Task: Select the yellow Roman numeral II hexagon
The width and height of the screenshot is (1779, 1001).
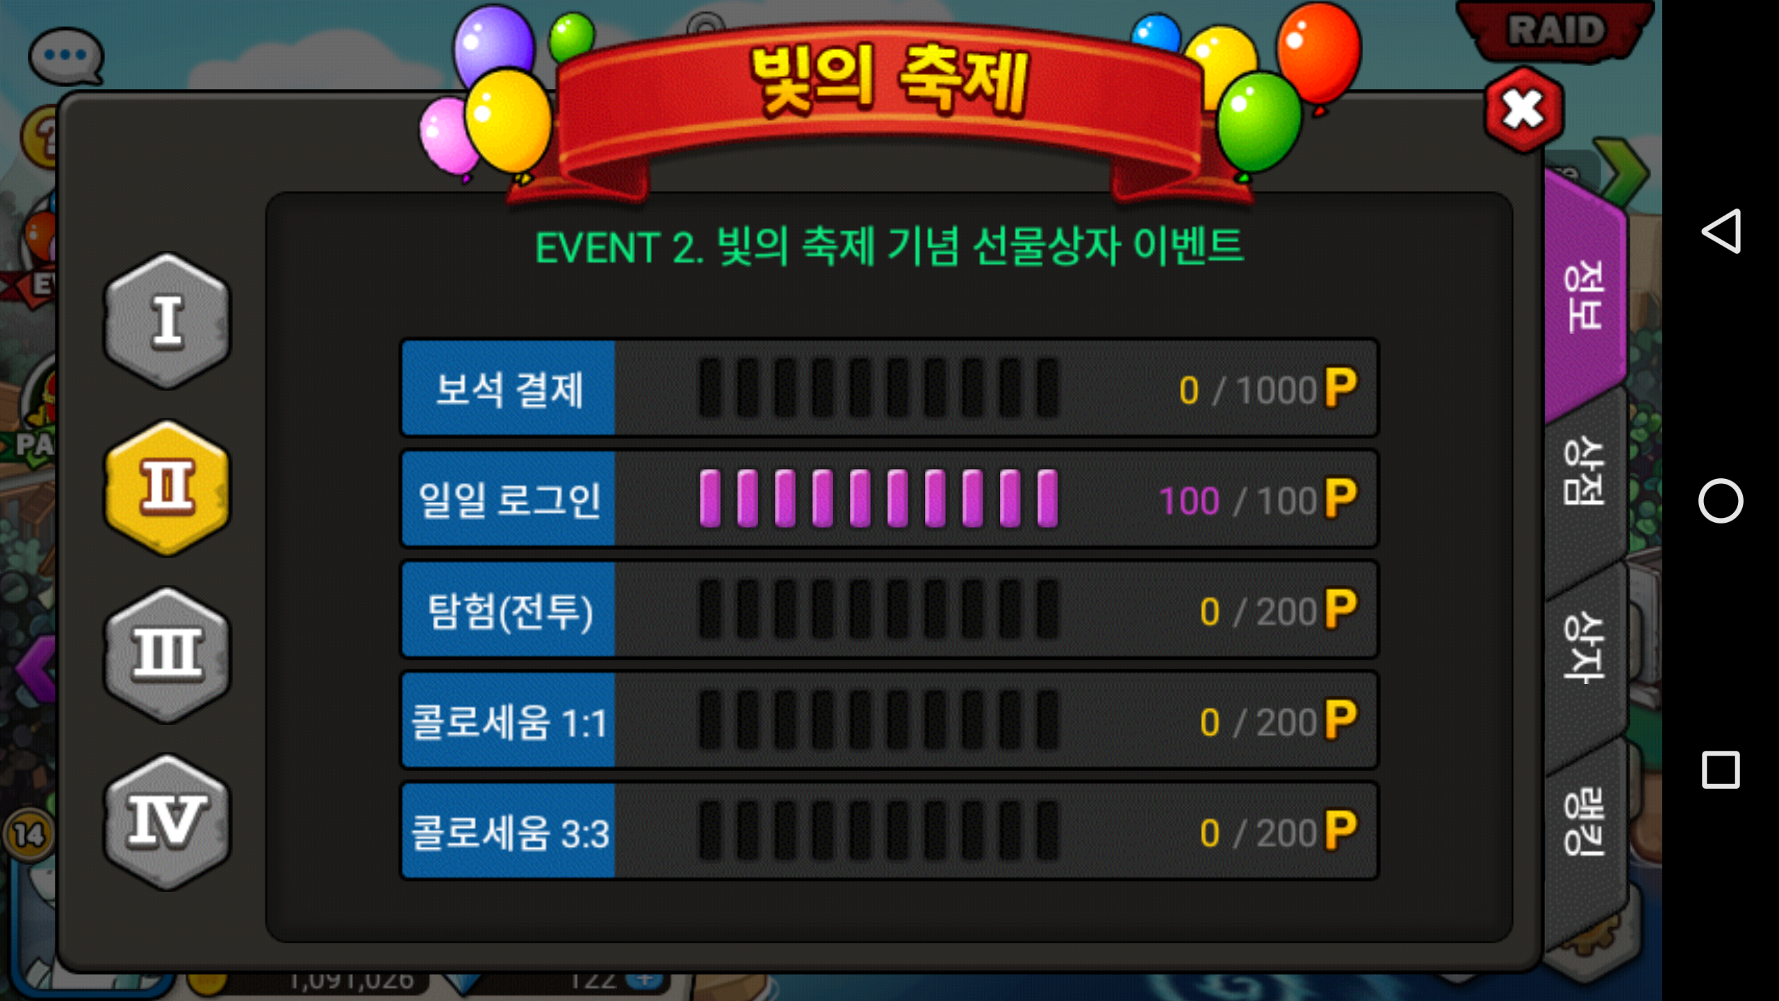Action: (x=167, y=488)
